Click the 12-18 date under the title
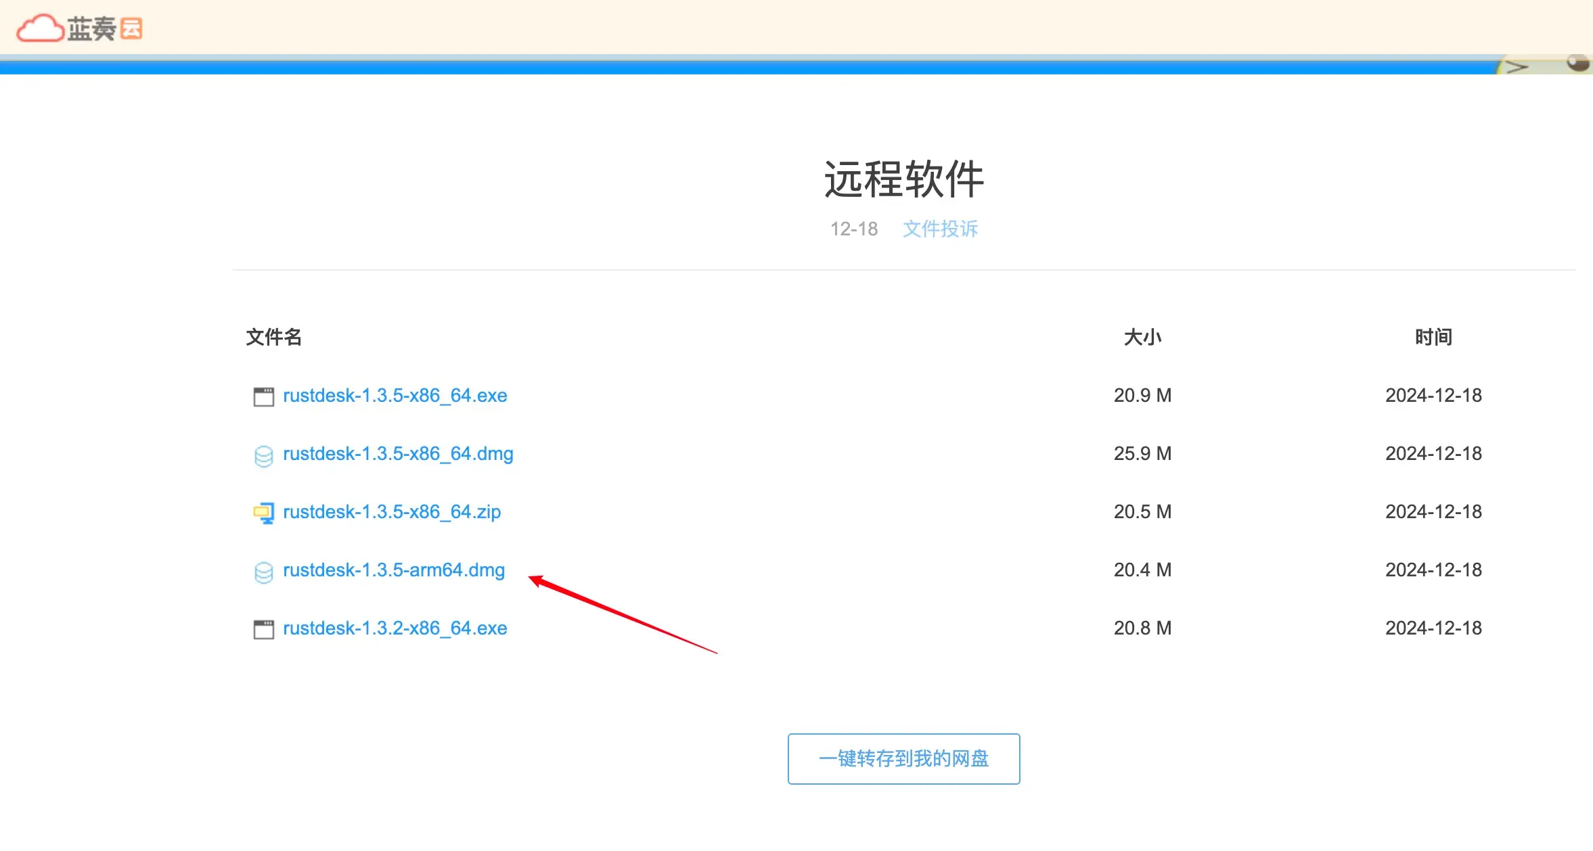Screen dimensions: 1593x851 tap(854, 229)
